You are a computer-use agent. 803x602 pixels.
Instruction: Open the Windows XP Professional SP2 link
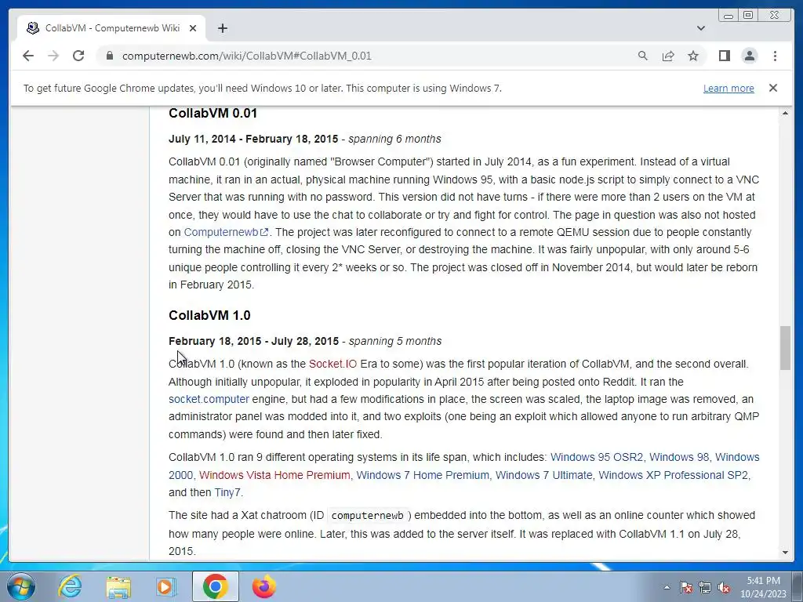point(674,475)
